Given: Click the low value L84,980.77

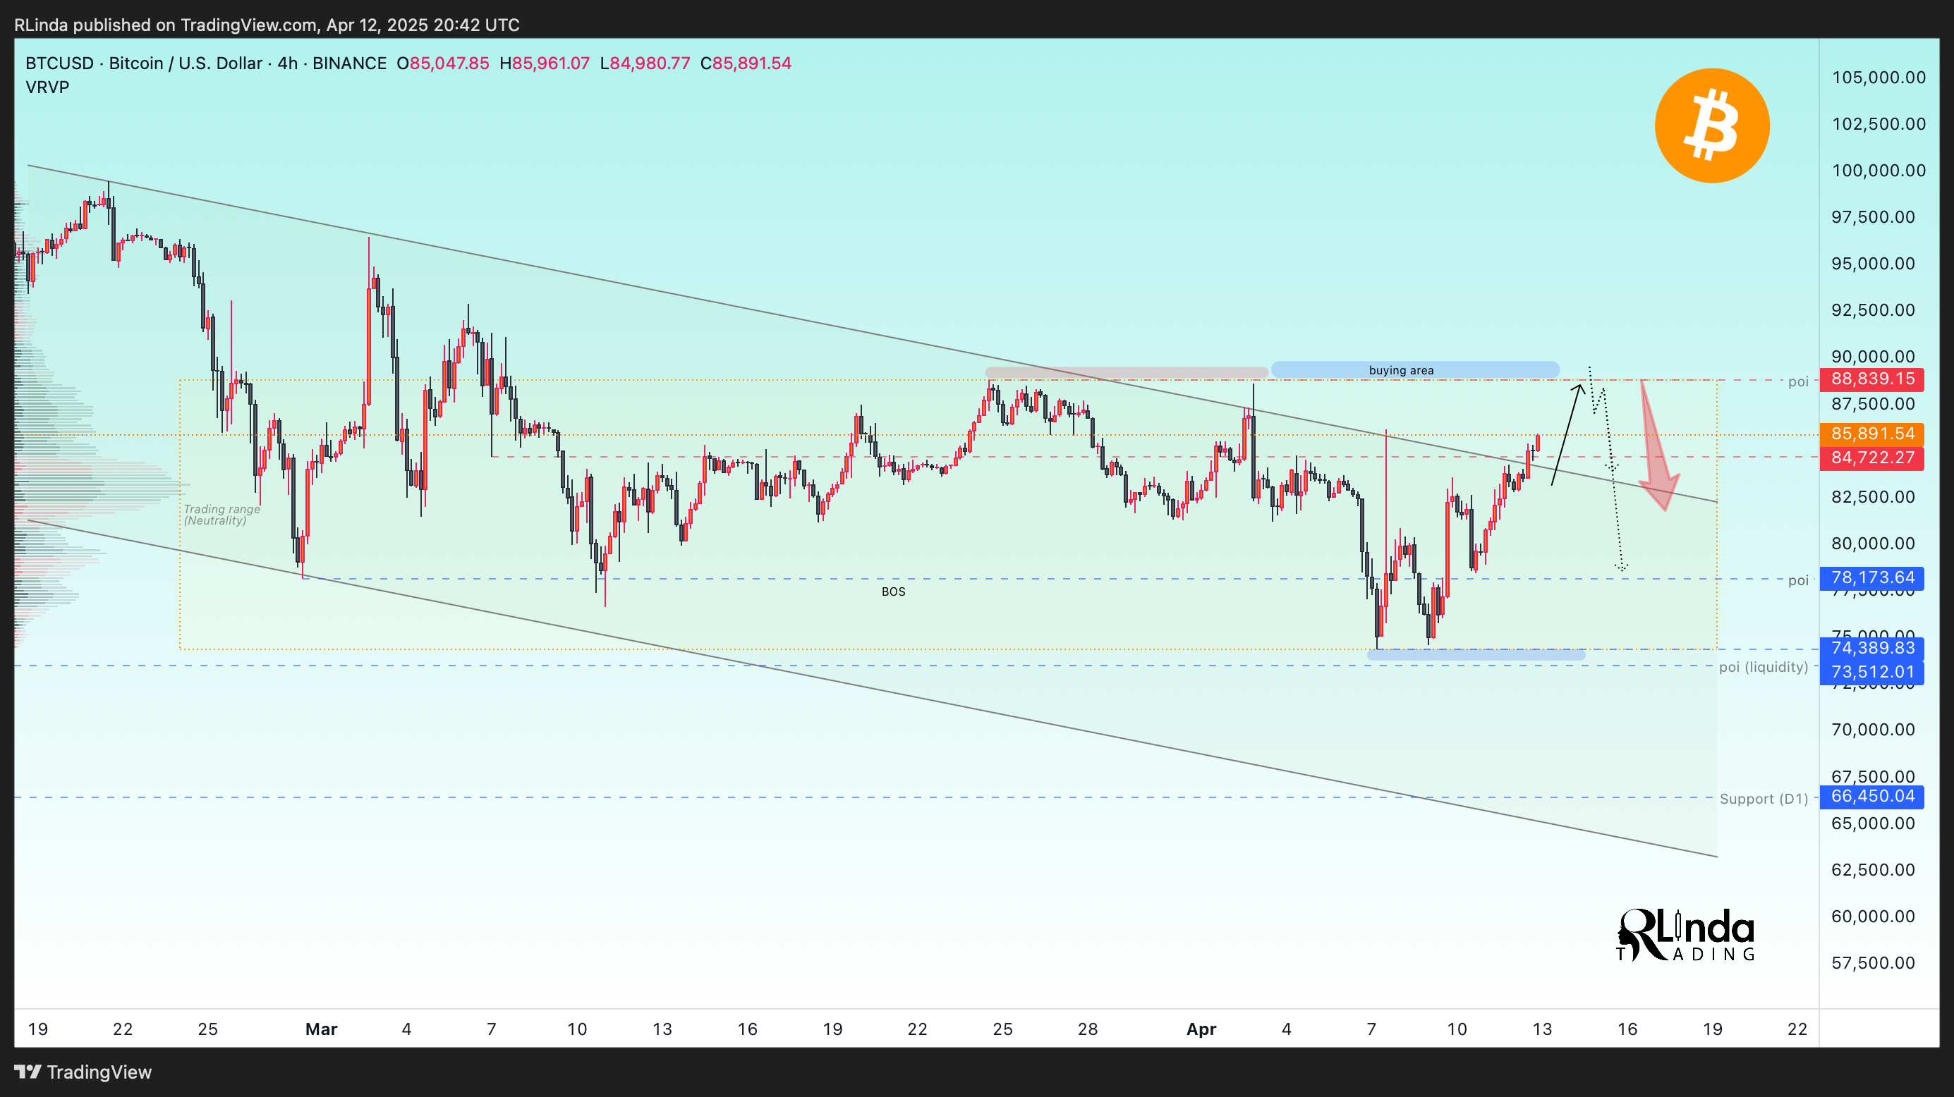Looking at the screenshot, I should (645, 63).
